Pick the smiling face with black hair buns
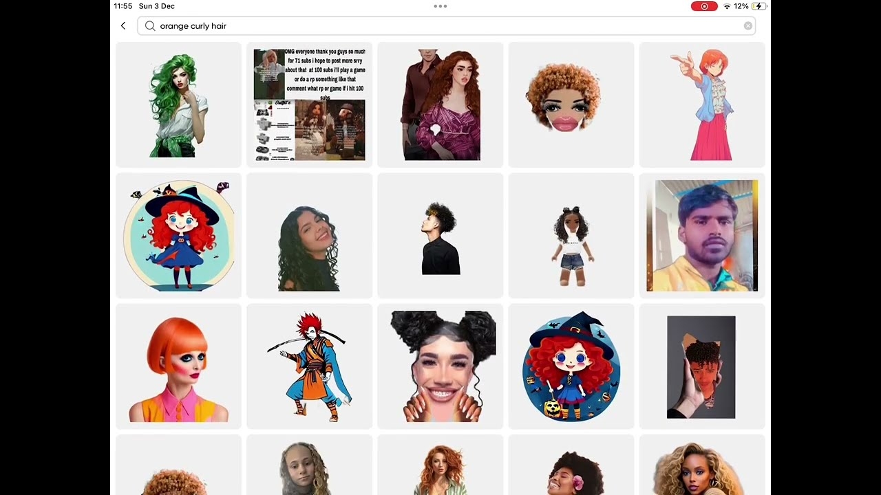 [x=440, y=366]
